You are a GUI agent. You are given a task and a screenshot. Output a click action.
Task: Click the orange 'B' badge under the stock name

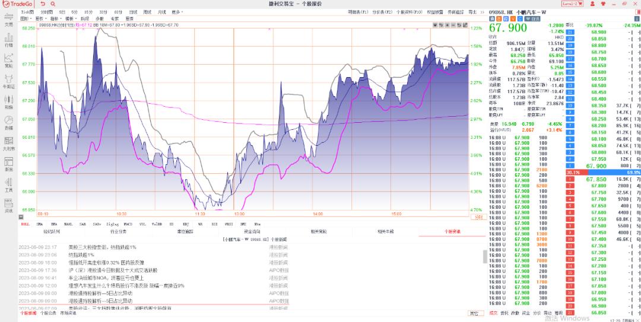pos(500,19)
